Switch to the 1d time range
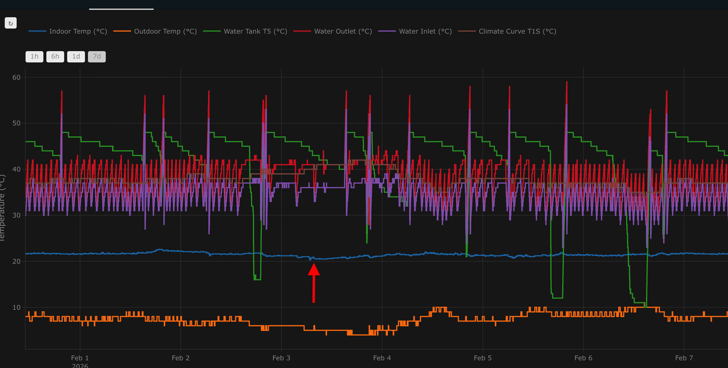The height and width of the screenshot is (368, 728). click(76, 57)
